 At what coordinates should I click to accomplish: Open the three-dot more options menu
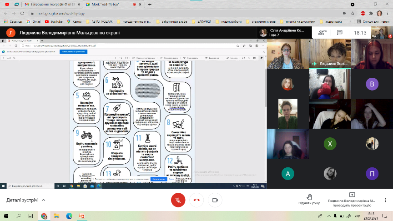click(x=385, y=200)
